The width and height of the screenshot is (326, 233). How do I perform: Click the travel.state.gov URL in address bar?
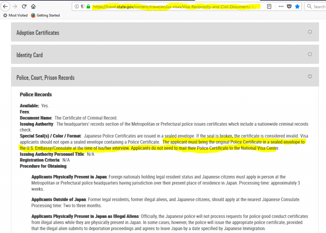[175, 7]
